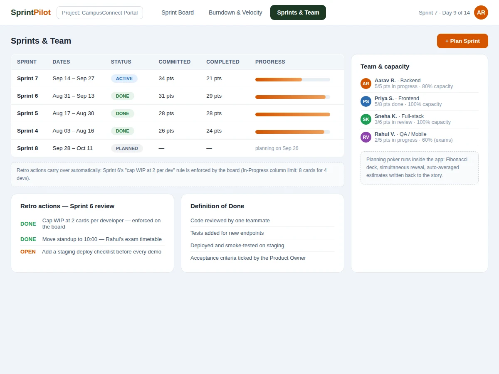Click the Sprint 4 progress bar
This screenshot has height=374, width=499.
(x=293, y=132)
